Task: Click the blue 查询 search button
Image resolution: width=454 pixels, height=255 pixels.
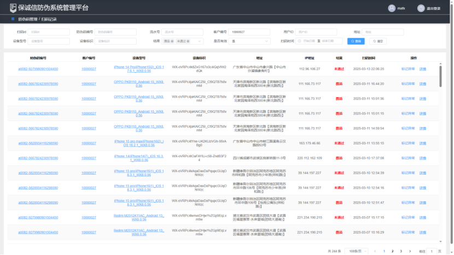Action: pyautogui.click(x=356, y=41)
